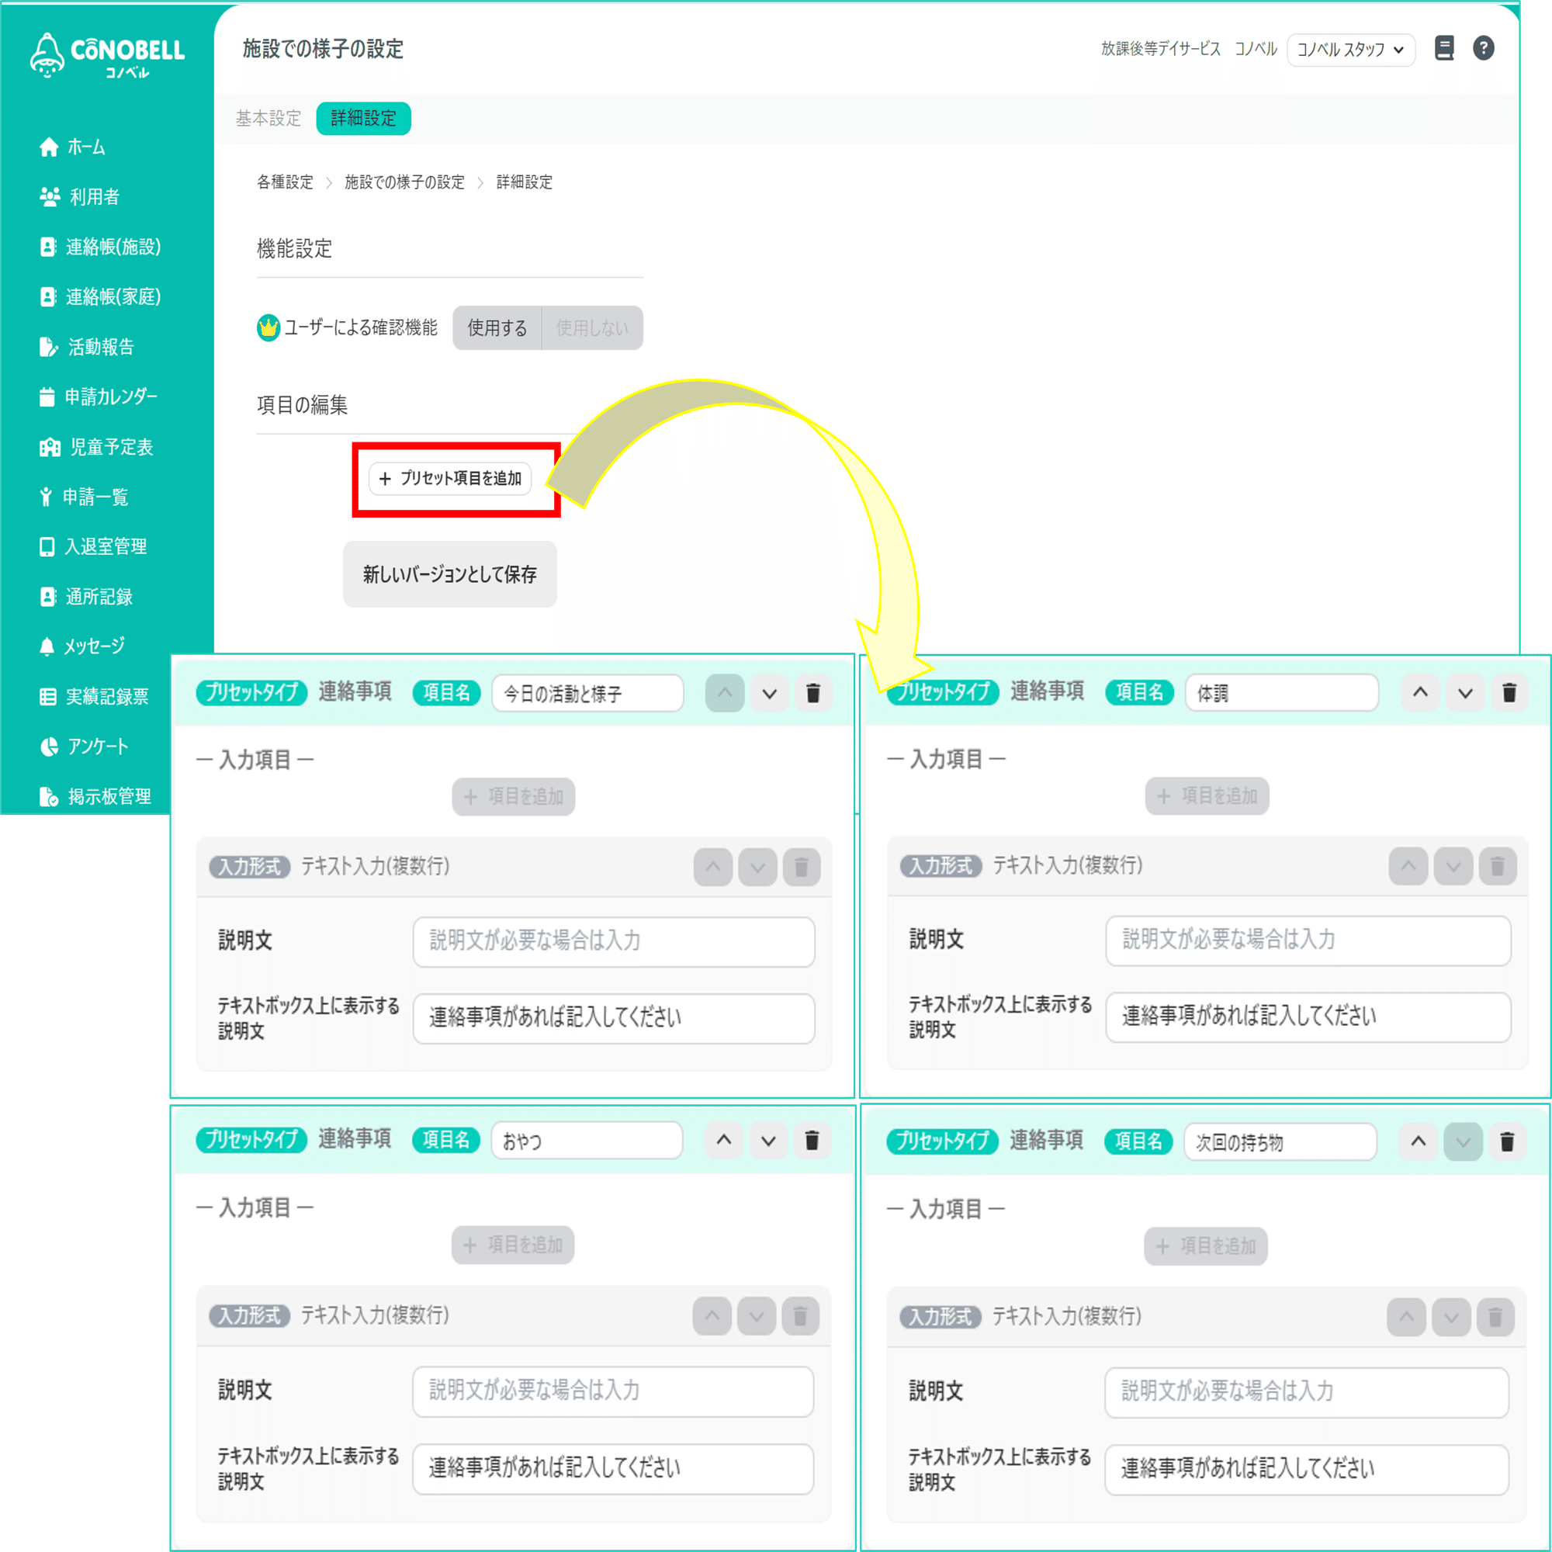The image size is (1552, 1552).
Task: Open the コノベル スタッフ dropdown
Action: [x=1349, y=49]
